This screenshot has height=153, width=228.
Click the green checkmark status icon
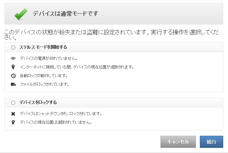pyautogui.click(x=21, y=14)
